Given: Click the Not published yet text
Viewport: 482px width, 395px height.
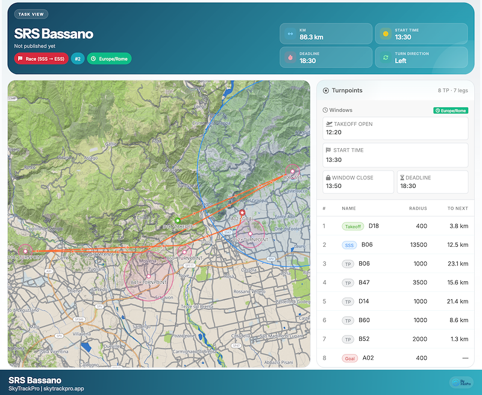Looking at the screenshot, I should coord(35,46).
